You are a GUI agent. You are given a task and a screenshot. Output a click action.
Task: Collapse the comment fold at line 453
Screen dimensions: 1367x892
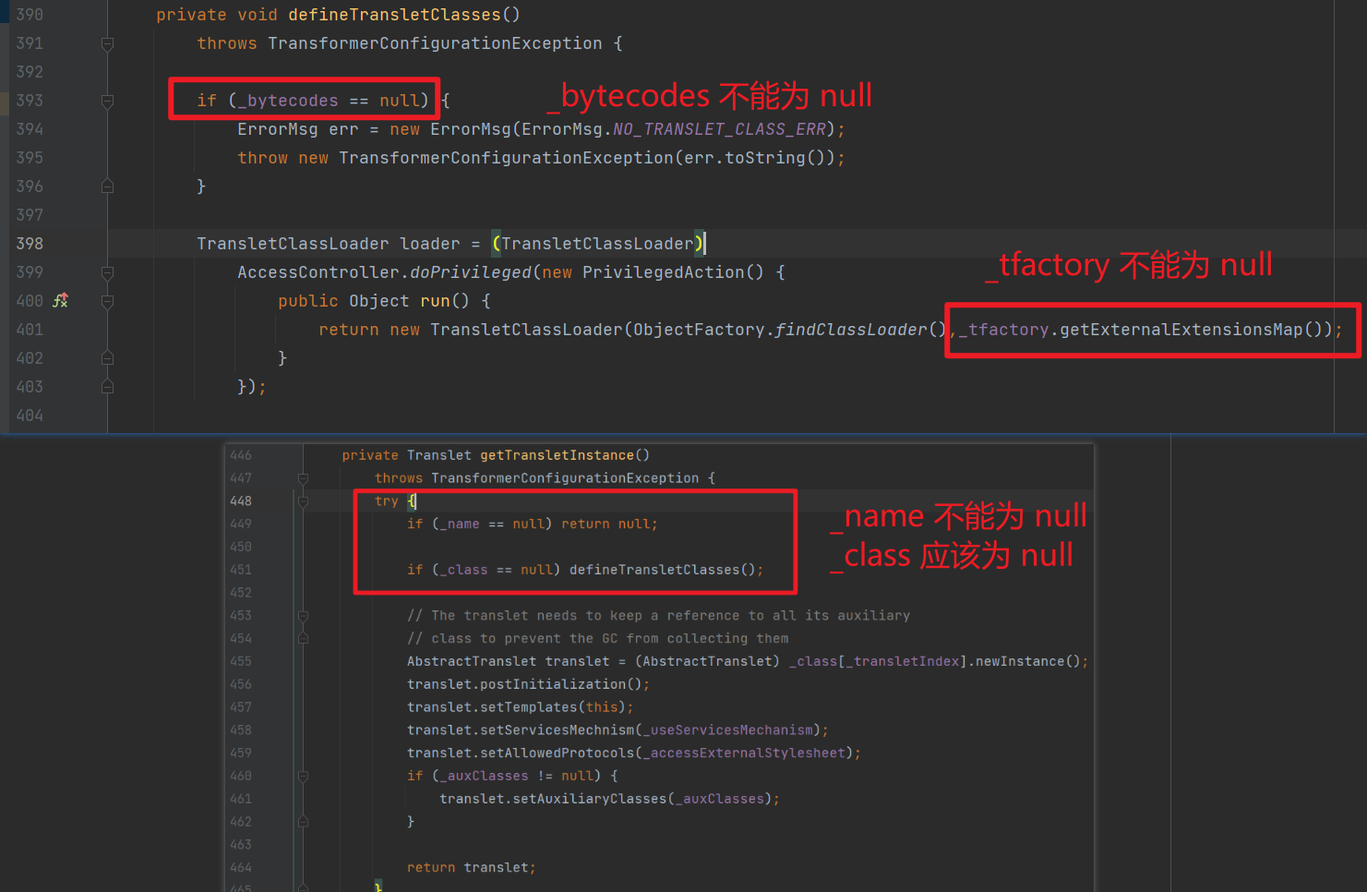(304, 615)
